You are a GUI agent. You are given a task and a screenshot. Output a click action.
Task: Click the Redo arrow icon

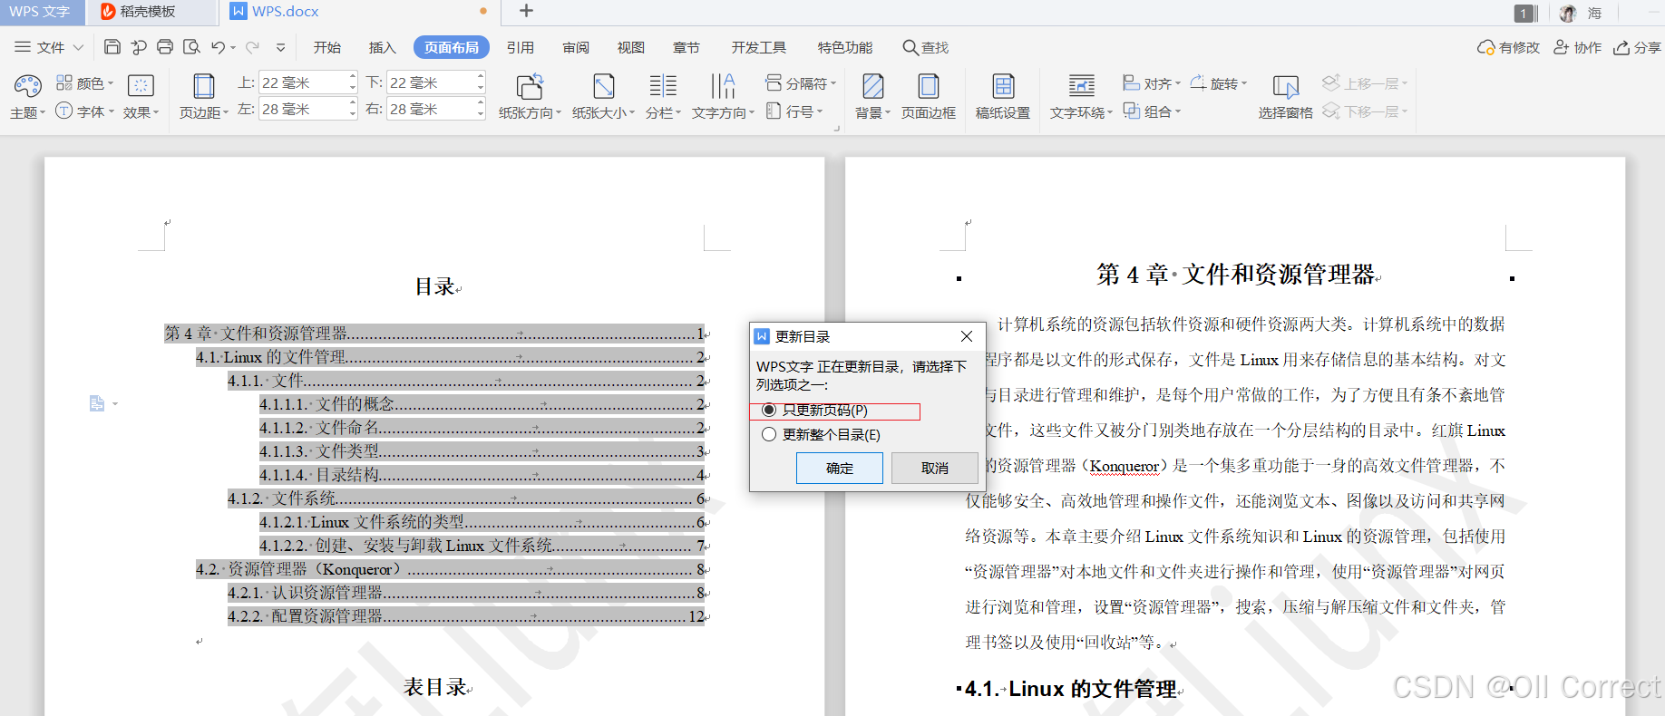pyautogui.click(x=252, y=47)
